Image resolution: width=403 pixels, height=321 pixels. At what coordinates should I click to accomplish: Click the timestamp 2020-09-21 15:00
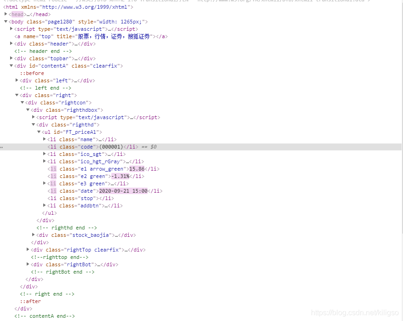tap(123, 191)
